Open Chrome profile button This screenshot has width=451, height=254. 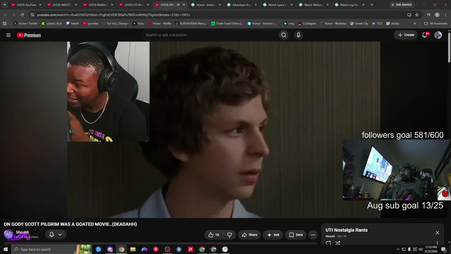pos(437,15)
